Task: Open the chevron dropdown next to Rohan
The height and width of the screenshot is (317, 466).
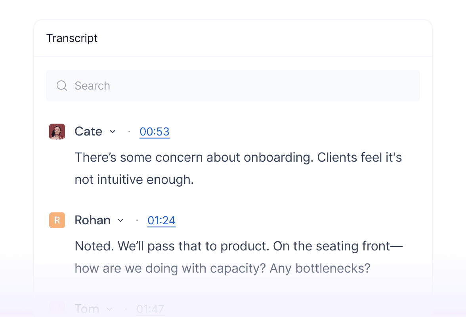Action: 120,220
